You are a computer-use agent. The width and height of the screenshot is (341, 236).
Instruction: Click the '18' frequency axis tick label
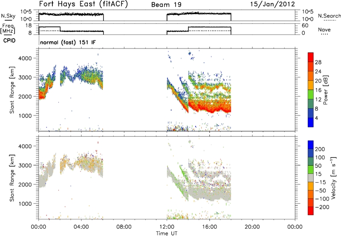(x=28, y=26)
